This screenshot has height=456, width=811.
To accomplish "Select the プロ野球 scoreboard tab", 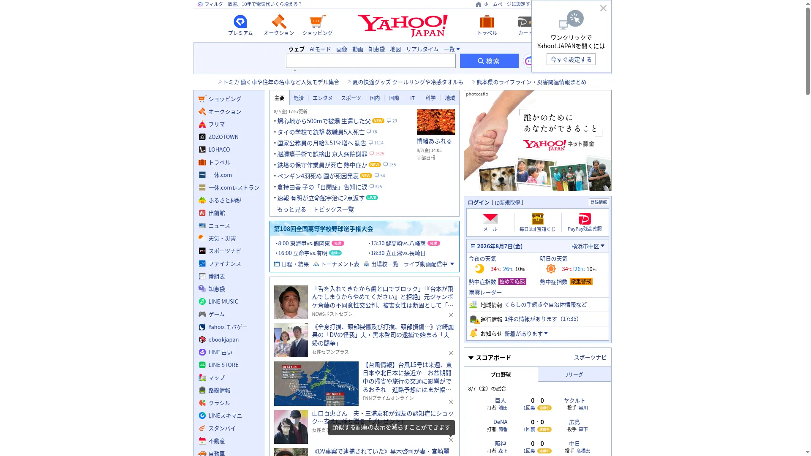I will (501, 375).
